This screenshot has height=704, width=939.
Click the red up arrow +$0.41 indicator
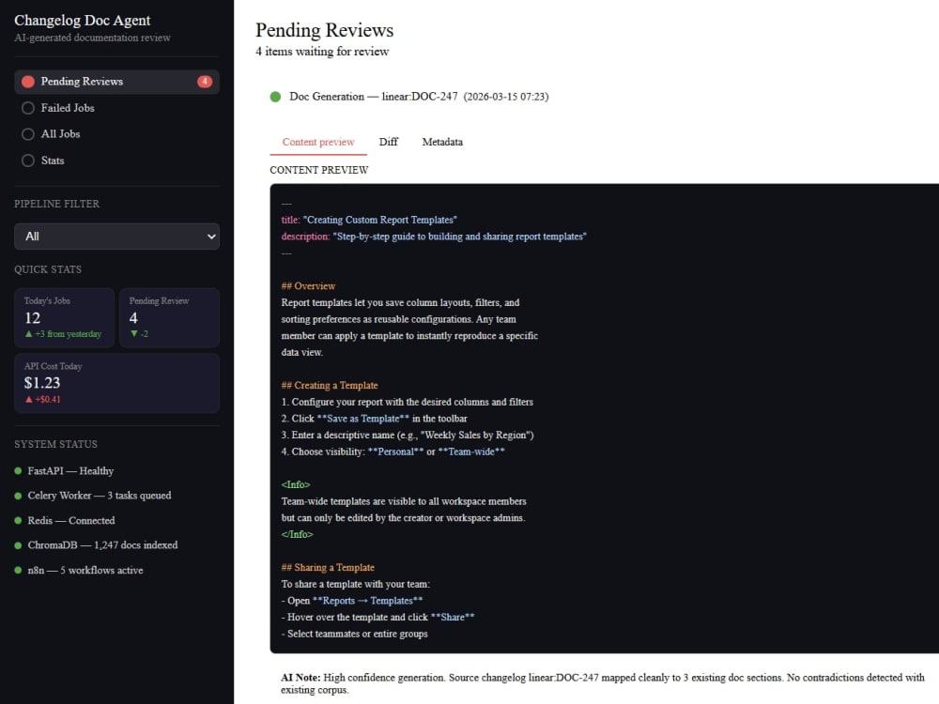pyautogui.click(x=42, y=399)
